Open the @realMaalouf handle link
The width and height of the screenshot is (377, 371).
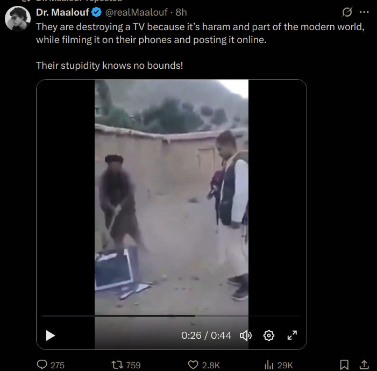[x=136, y=12]
